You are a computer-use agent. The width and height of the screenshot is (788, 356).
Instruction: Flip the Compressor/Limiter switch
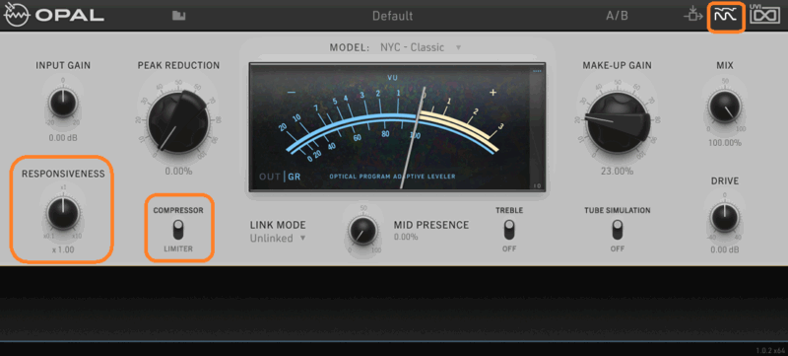point(178,230)
